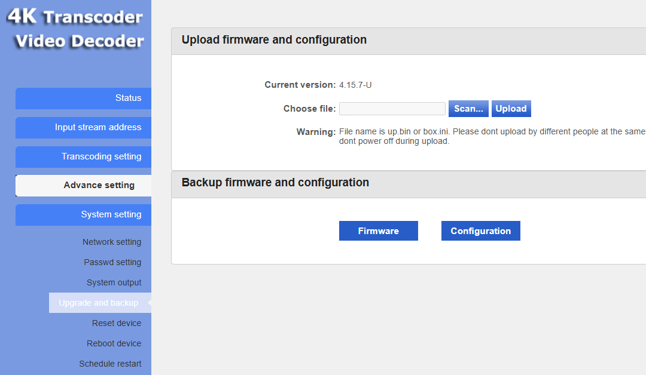
Task: Back up the Firmware
Action: click(379, 231)
